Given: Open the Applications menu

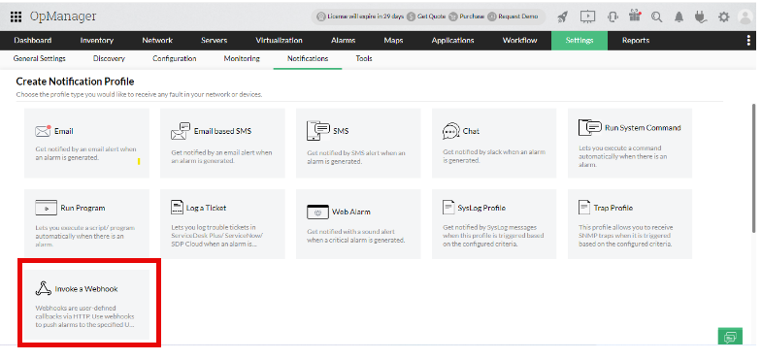Looking at the screenshot, I should tap(453, 41).
